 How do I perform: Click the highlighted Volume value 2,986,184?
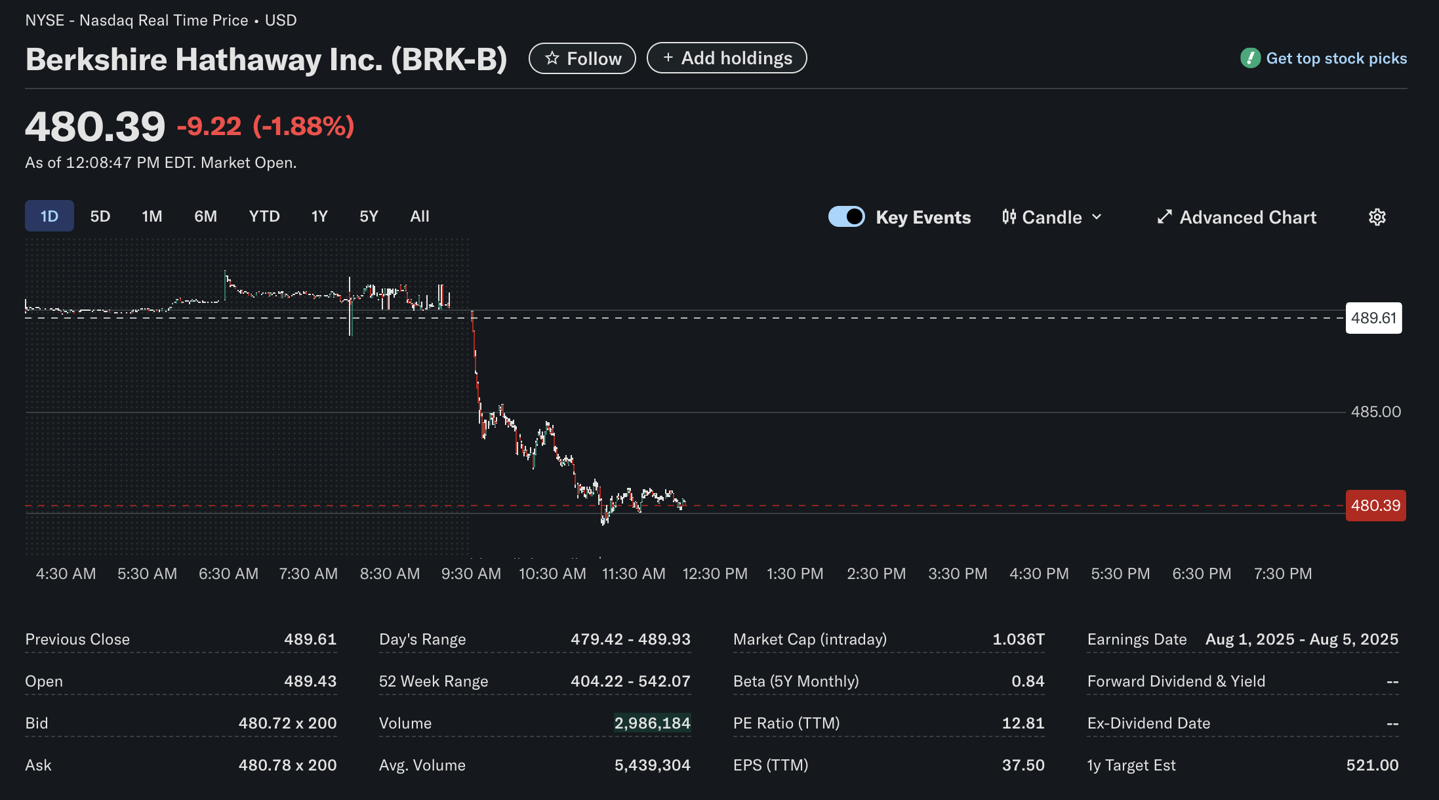point(652,723)
